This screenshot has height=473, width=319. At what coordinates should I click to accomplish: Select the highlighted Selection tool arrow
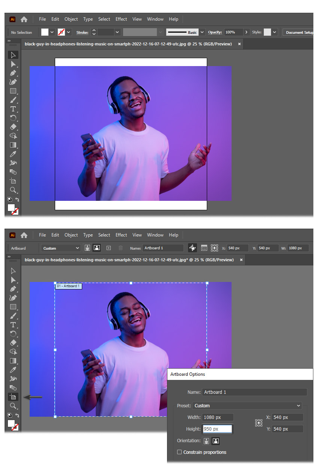13,55
